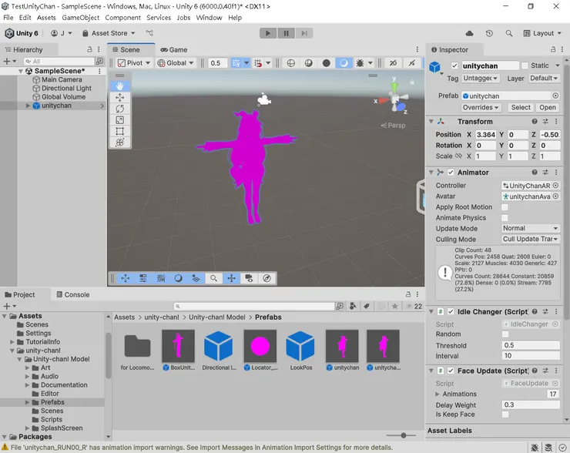Open the undo history icon
The image size is (570, 453).
tap(491, 33)
